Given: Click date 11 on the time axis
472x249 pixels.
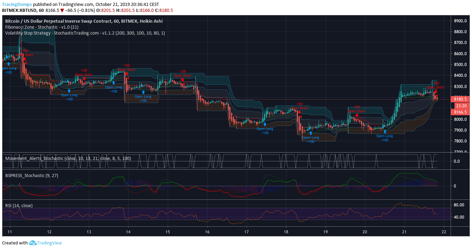Looking at the screenshot, I should coord(9,232).
